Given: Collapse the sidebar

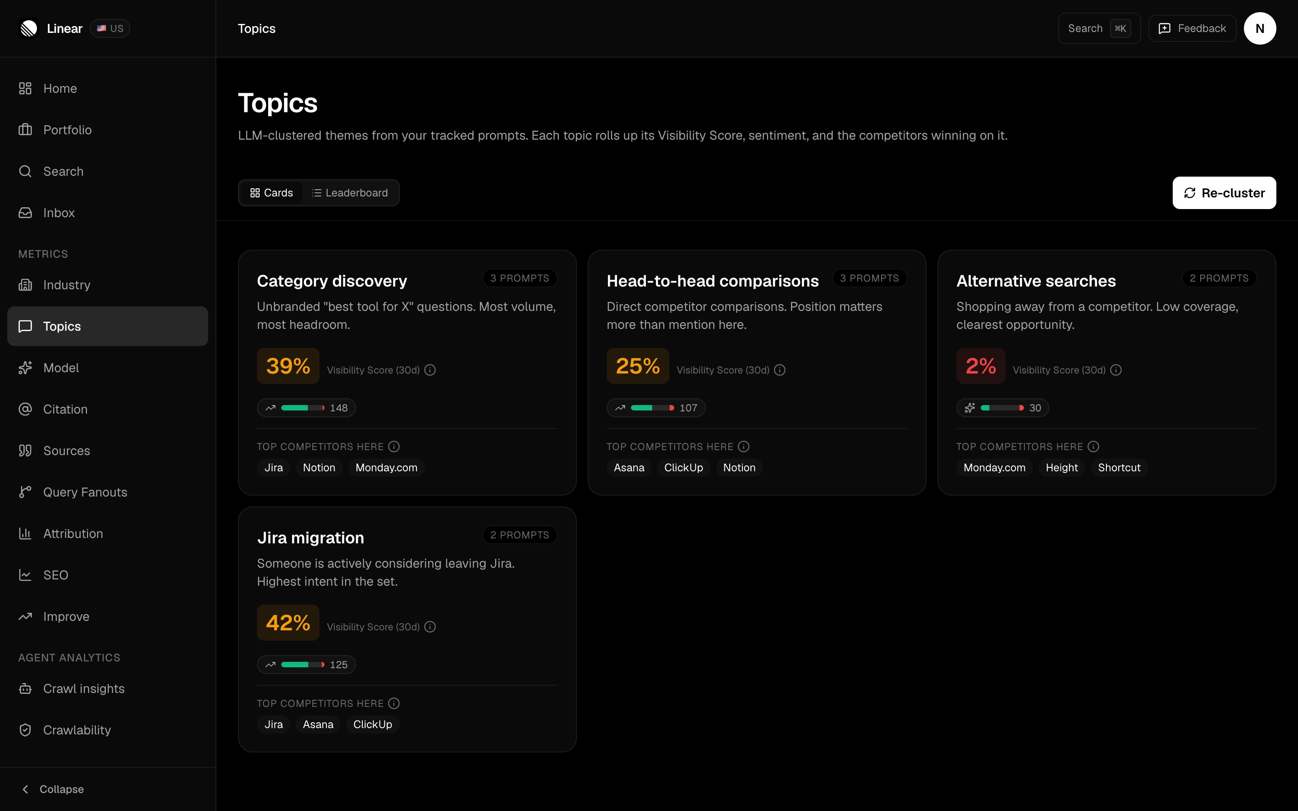Looking at the screenshot, I should click(x=53, y=789).
